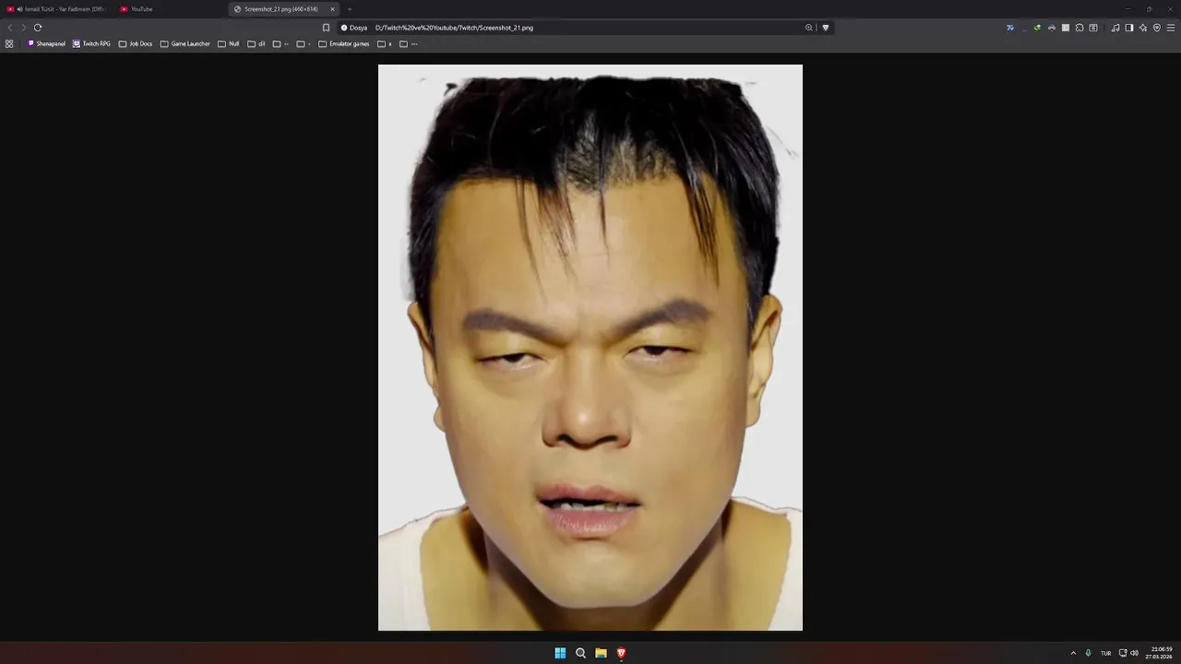The image size is (1181, 664).
Task: Go back using the browser back arrow
Action: tap(10, 28)
